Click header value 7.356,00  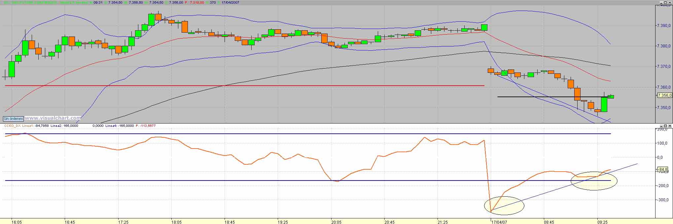176,3
